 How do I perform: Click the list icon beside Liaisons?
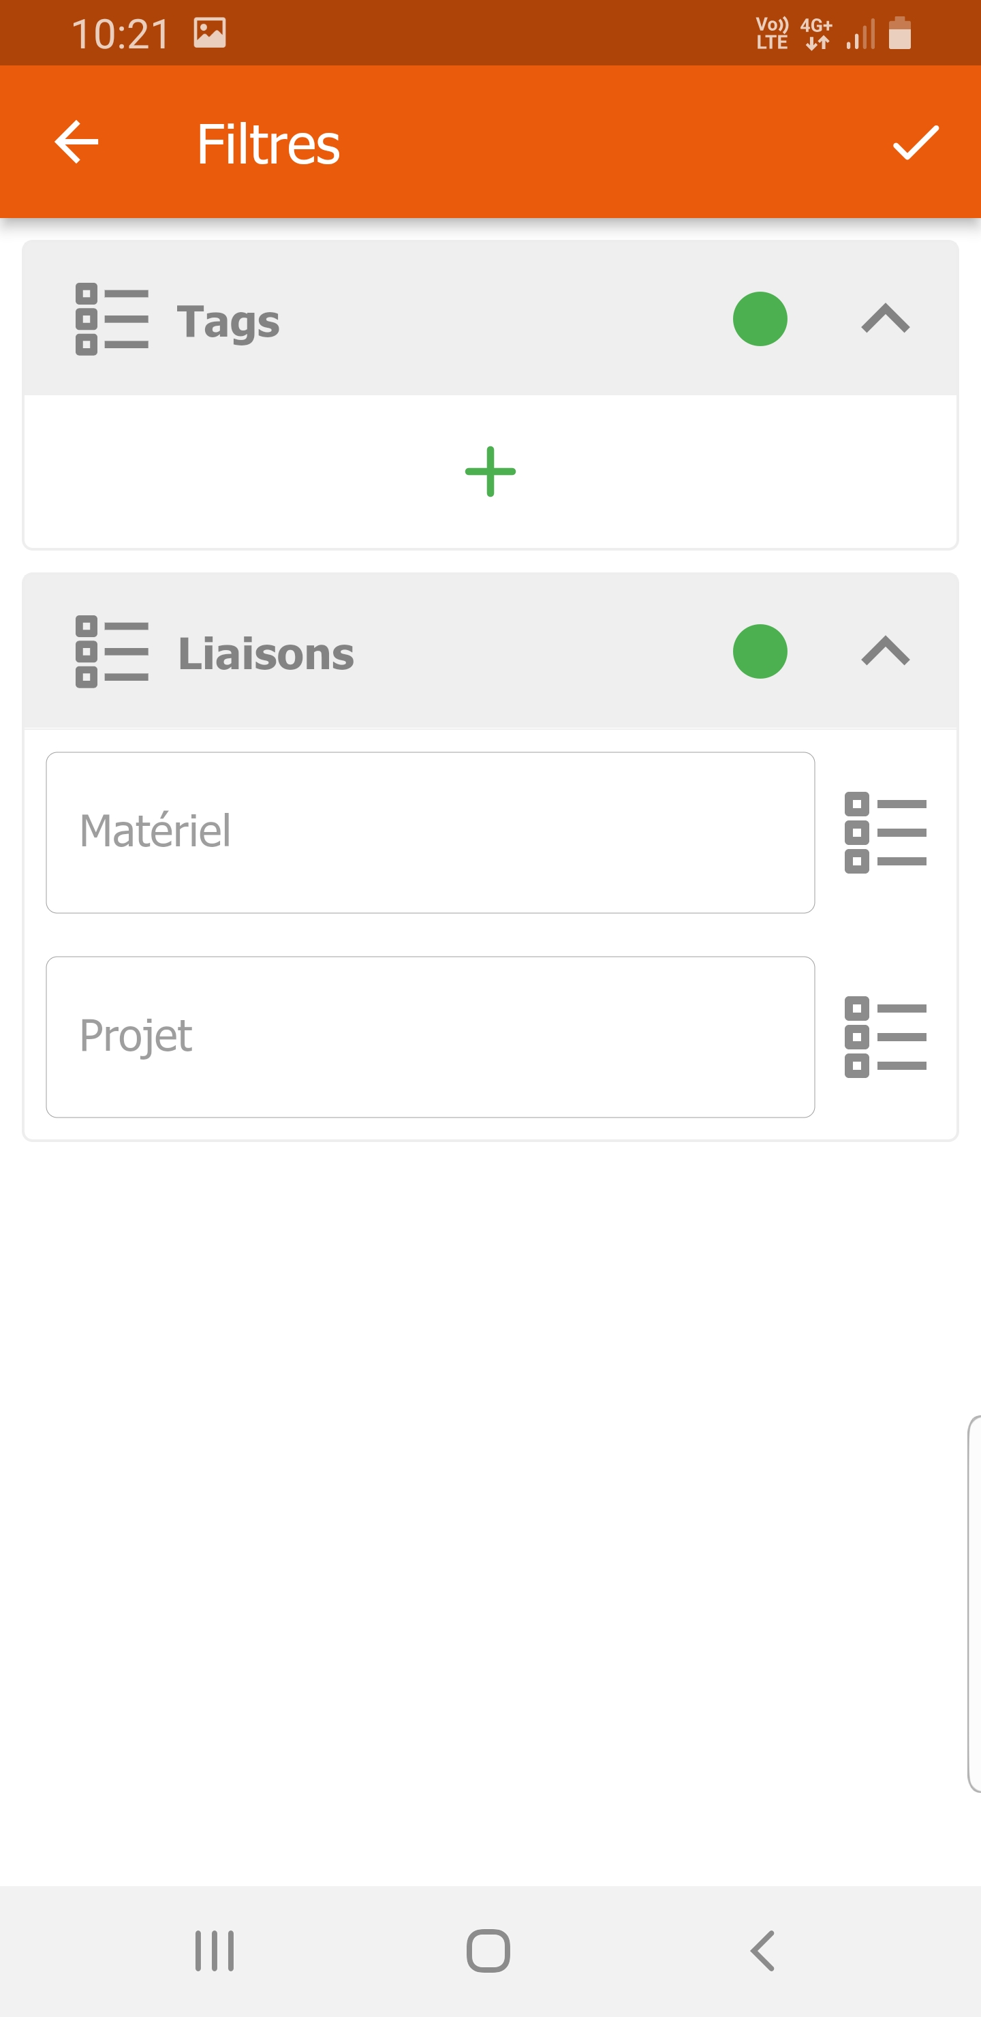click(112, 651)
